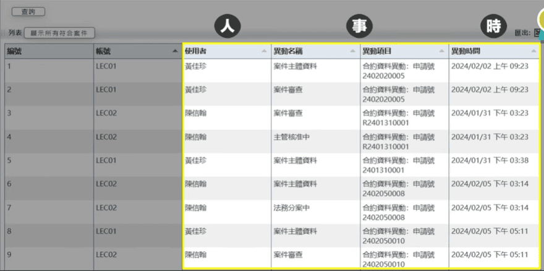
Task: Click the 2024/02/05 下午 05:11 cell in row 8
Action: [x=489, y=231]
